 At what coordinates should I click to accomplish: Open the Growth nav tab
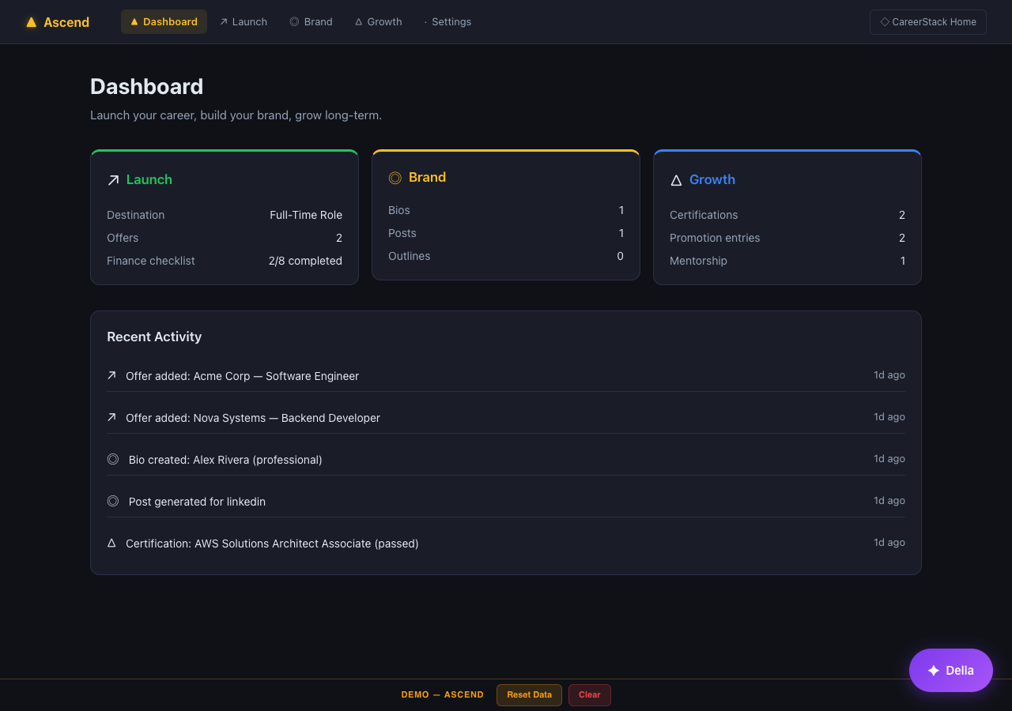pyautogui.click(x=378, y=22)
